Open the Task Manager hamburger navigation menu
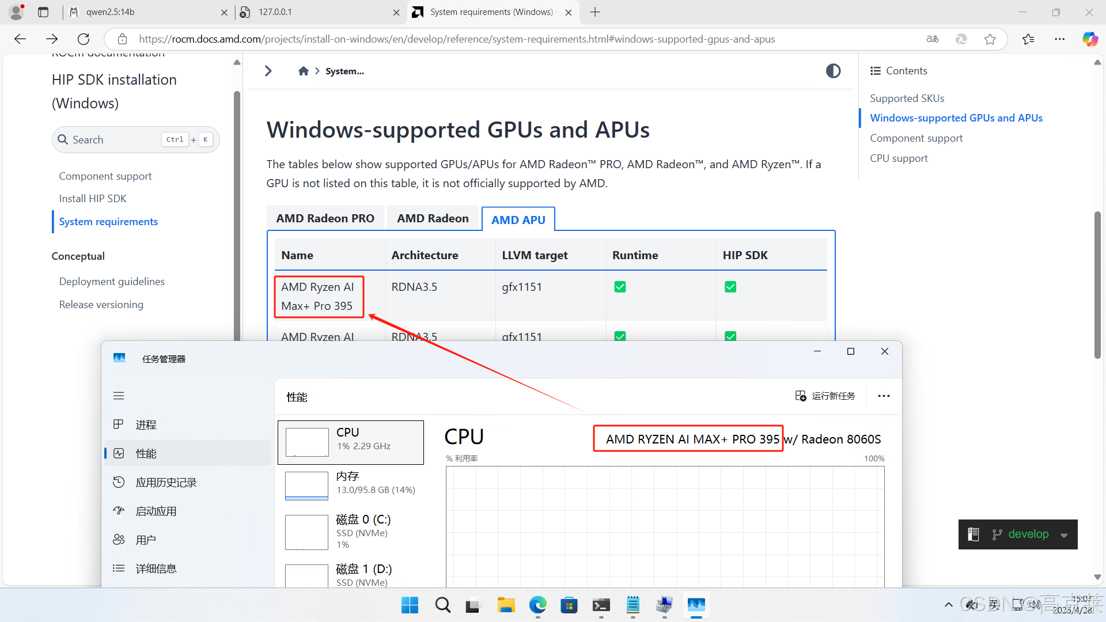This screenshot has width=1106, height=622. point(119,396)
